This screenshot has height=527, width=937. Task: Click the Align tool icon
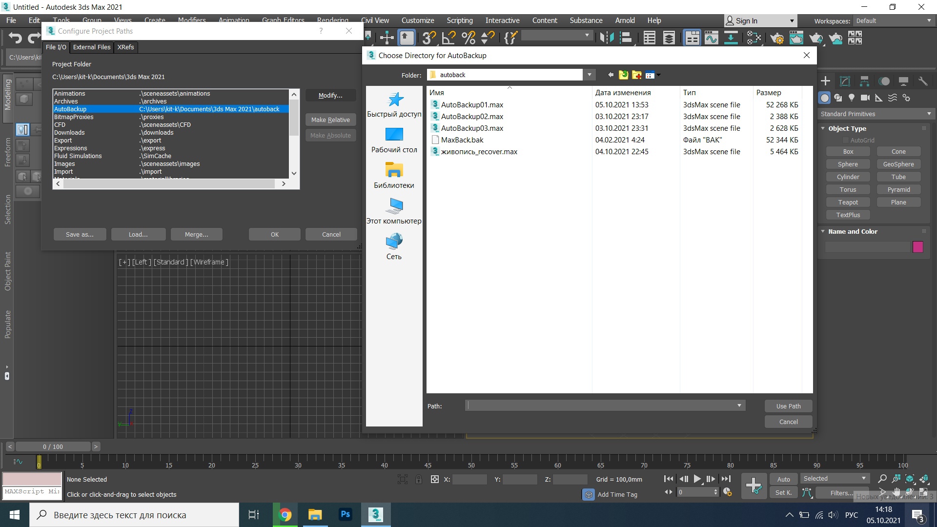(626, 38)
